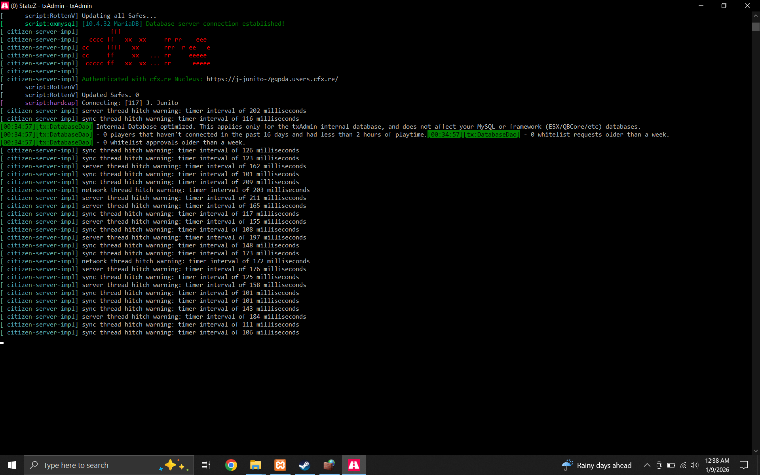Click the txAdmin taskbar icon
This screenshot has height=475, width=760.
[354, 465]
